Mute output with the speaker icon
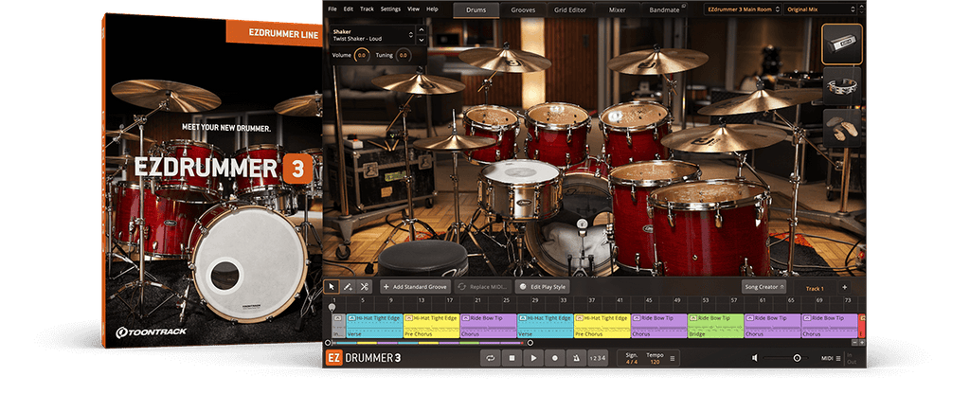 (x=754, y=357)
